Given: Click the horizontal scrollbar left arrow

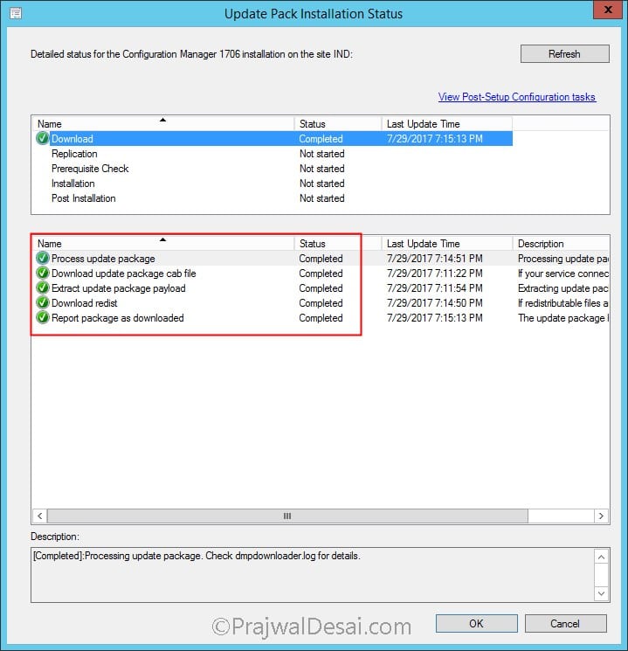Looking at the screenshot, I should click(x=40, y=516).
